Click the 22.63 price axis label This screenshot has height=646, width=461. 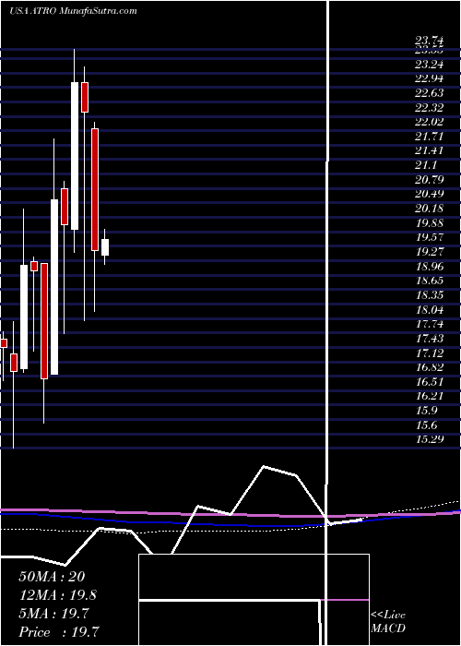pos(430,93)
